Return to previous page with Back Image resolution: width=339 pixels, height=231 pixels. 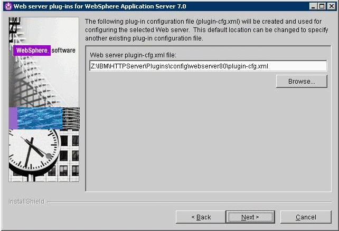pos(201,217)
